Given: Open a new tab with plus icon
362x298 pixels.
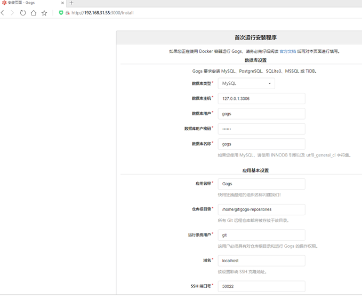Looking at the screenshot, I should (x=71, y=3).
